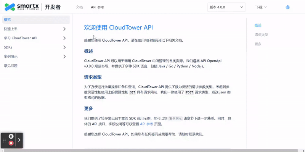Switch to the 文档 tab
Image resolution: width=305 pixels, height=152 pixels.
79,7
